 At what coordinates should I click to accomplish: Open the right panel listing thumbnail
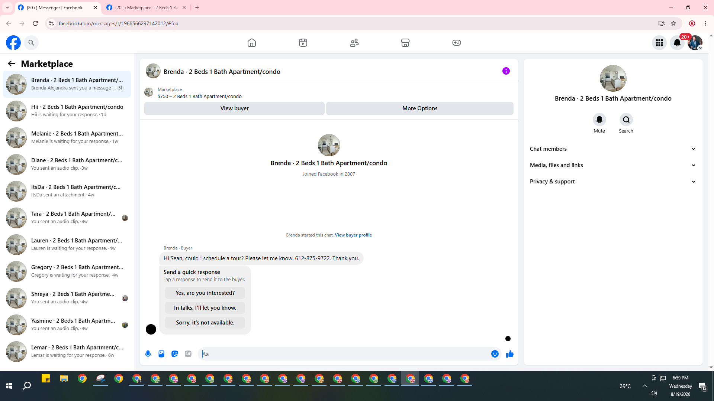[613, 78]
